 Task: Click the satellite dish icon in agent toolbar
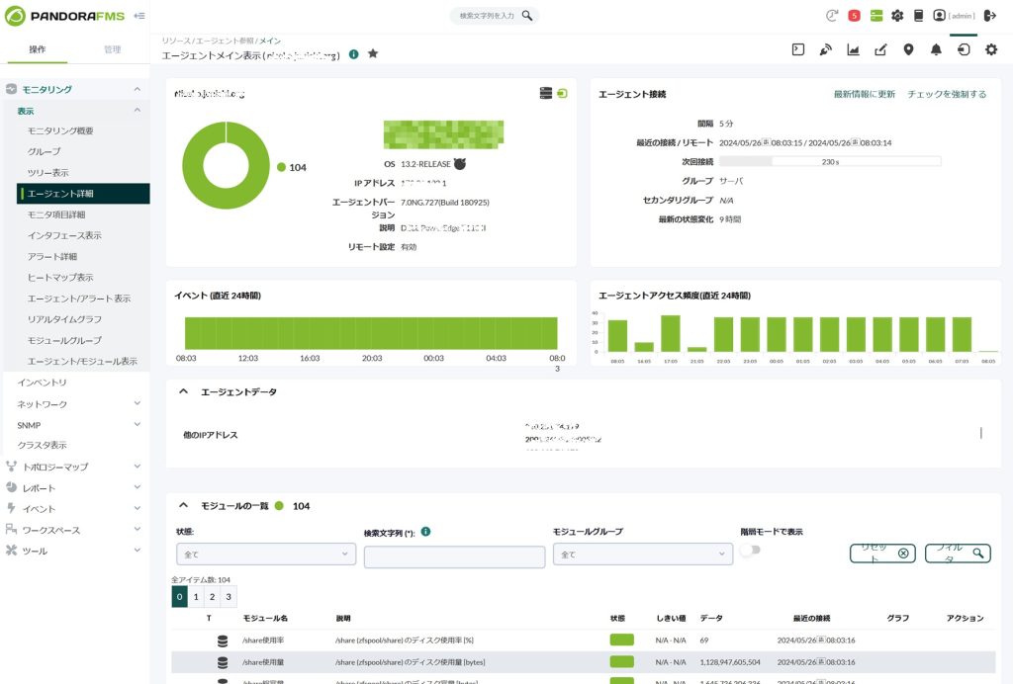(x=826, y=49)
